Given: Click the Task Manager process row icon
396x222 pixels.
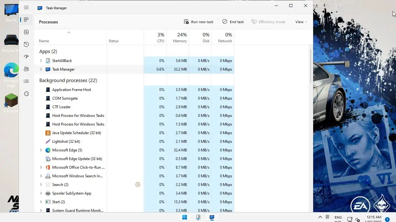Looking at the screenshot, I should click(48, 69).
